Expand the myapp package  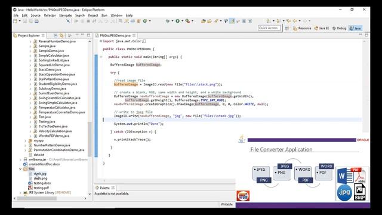[25, 141]
